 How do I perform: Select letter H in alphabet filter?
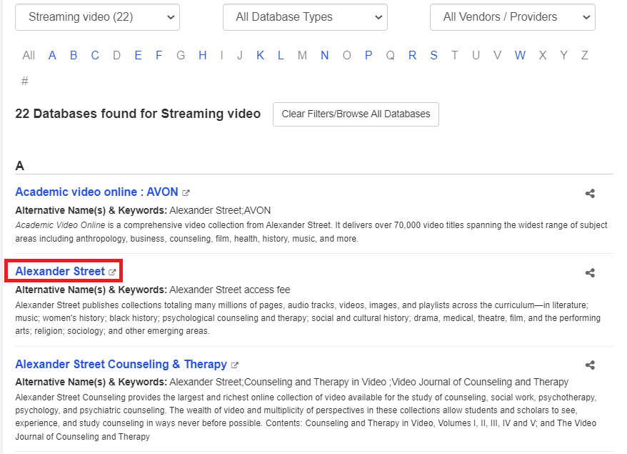pyautogui.click(x=203, y=55)
